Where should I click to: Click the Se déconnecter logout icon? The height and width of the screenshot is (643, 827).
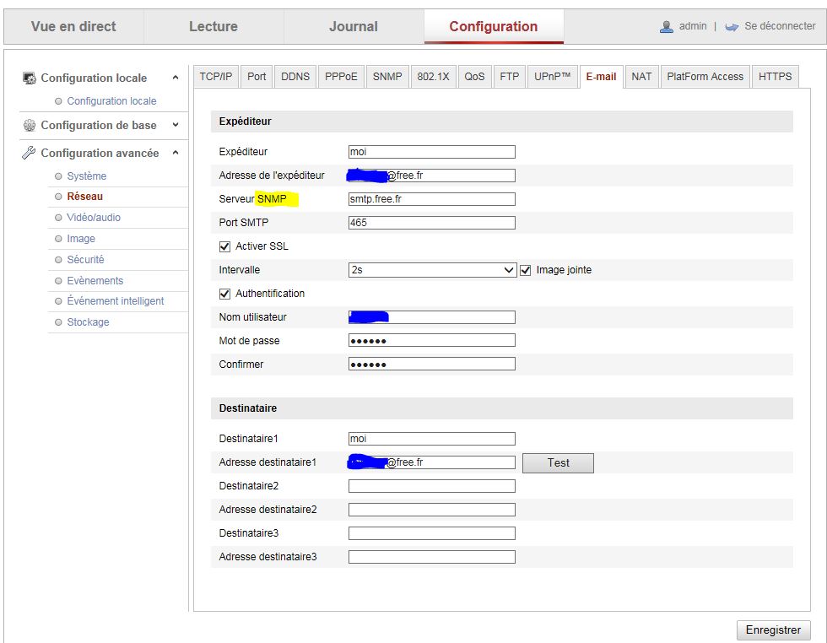pyautogui.click(x=732, y=27)
